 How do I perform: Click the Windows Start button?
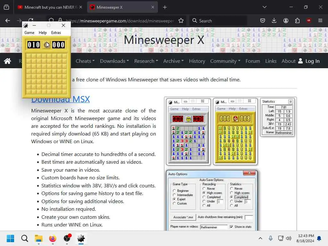11,238
